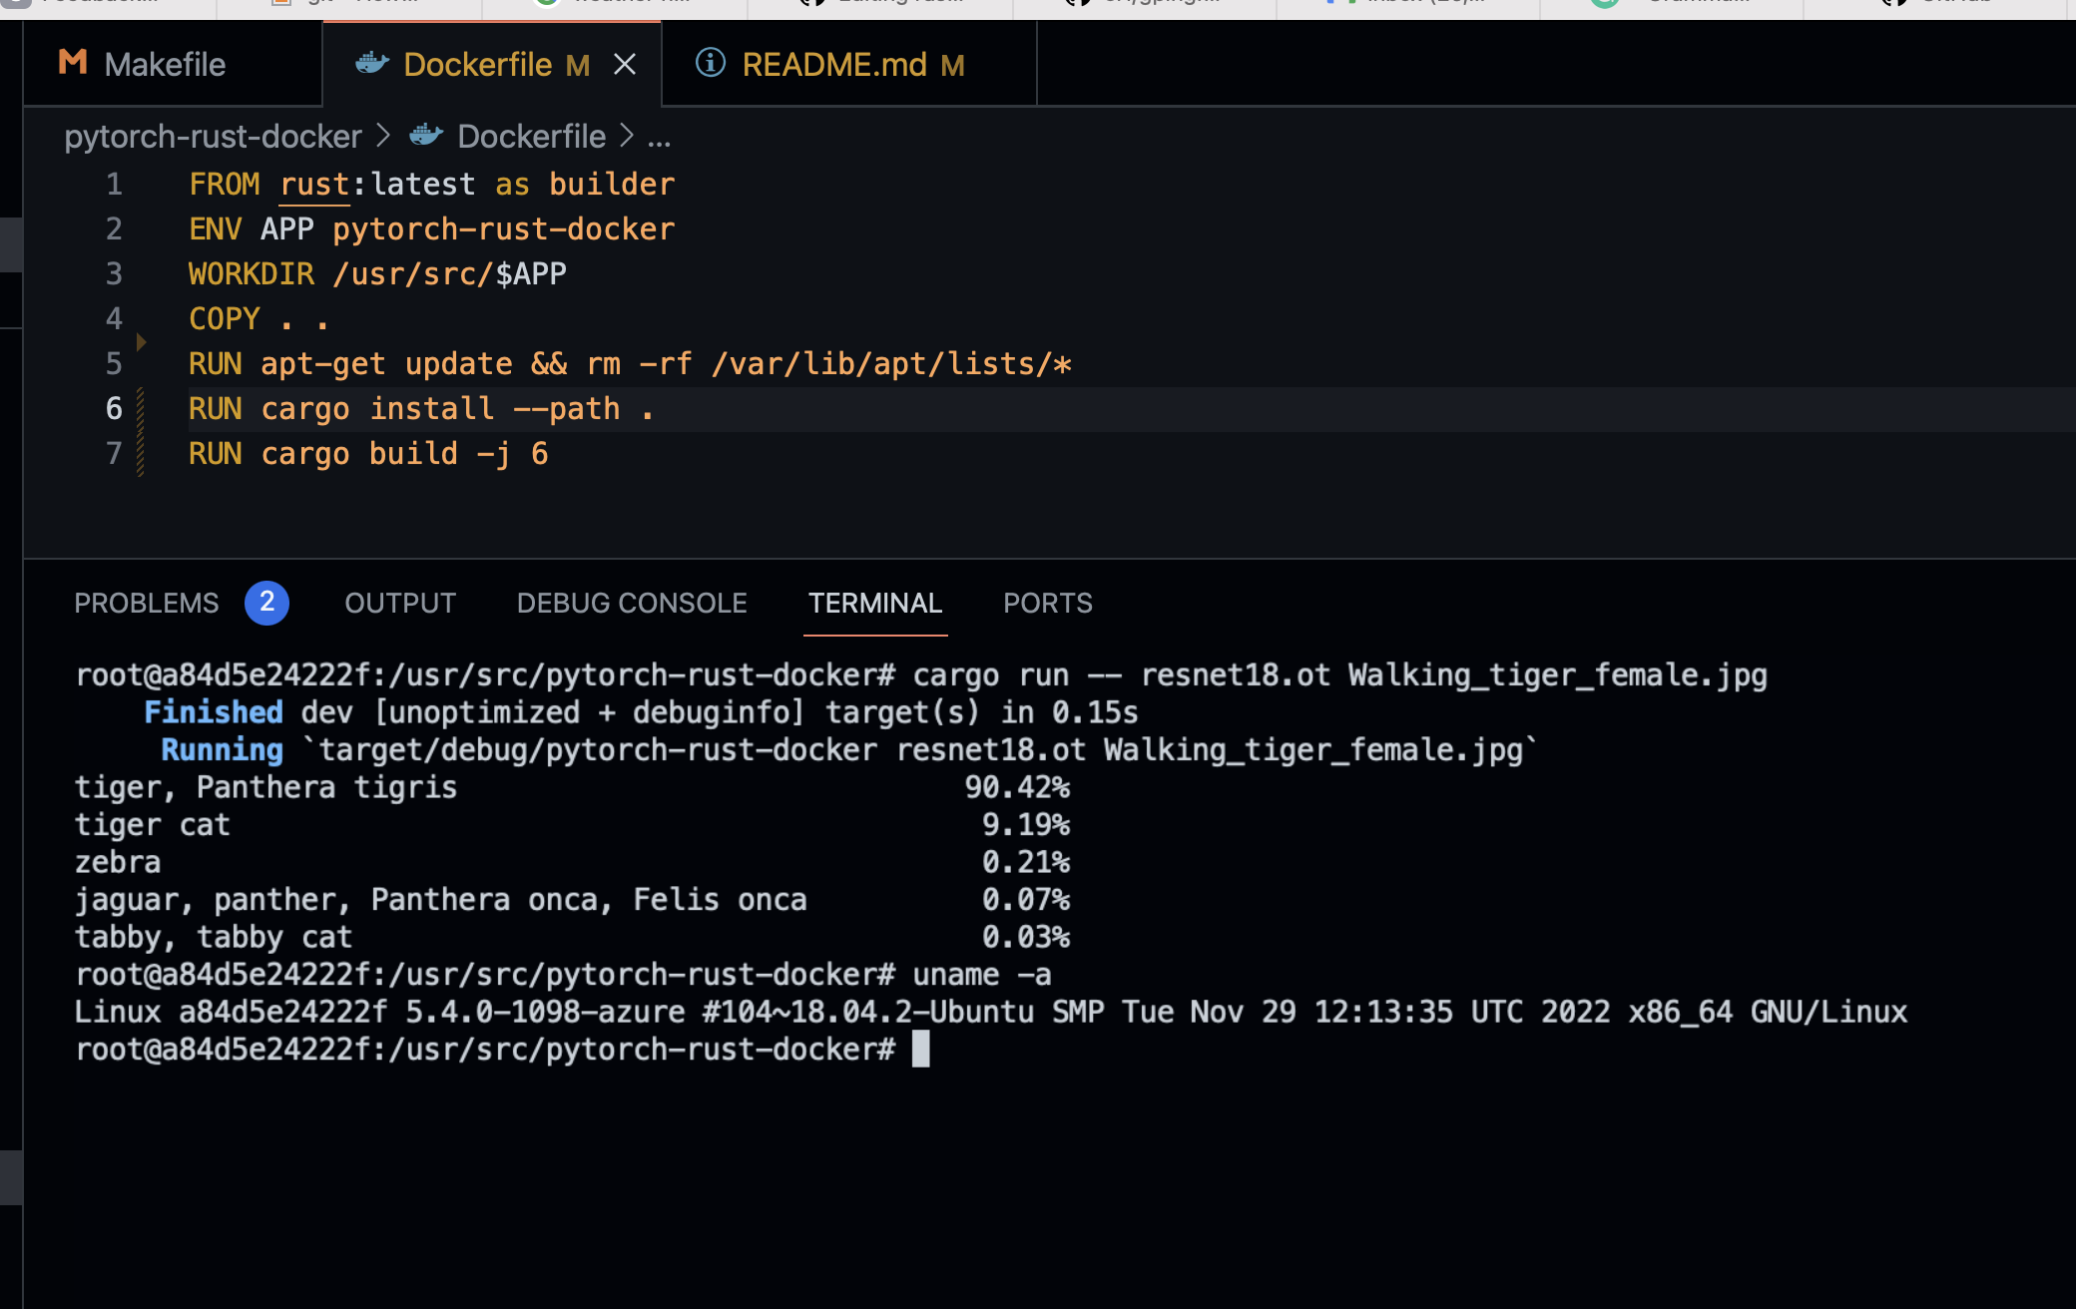The width and height of the screenshot is (2076, 1309).
Task: Click 'Finished dev' build status line
Action: pyautogui.click(x=641, y=712)
